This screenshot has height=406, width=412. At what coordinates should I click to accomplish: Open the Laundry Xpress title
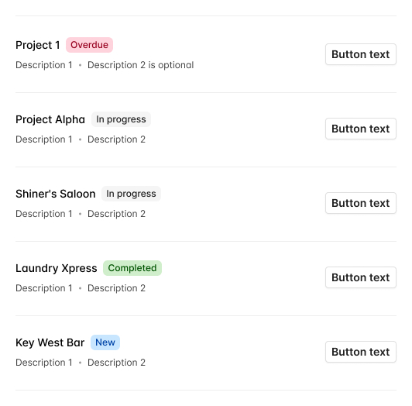(57, 269)
